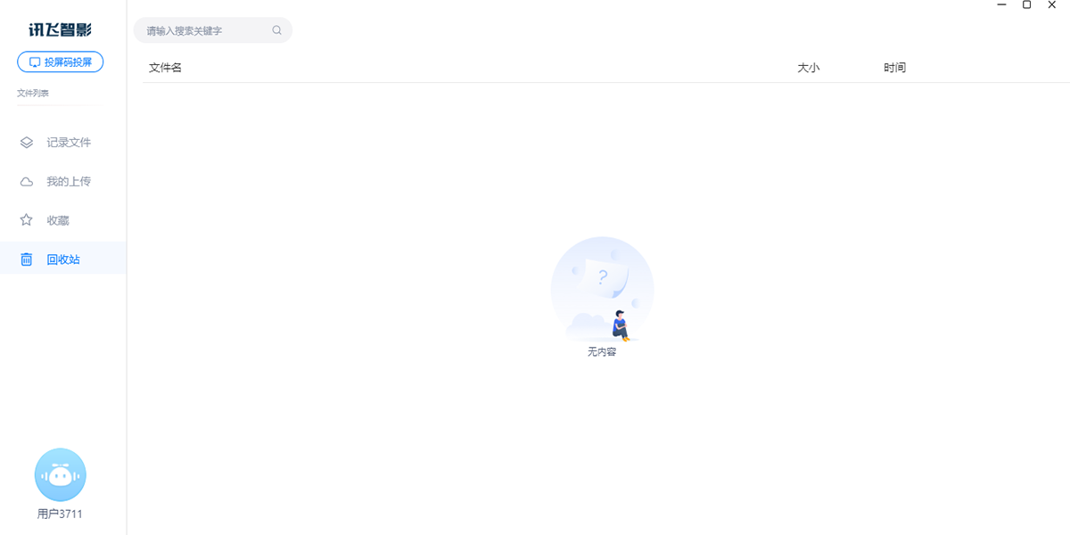
Task: Click the star icon next to 收藏
Action: tap(27, 220)
